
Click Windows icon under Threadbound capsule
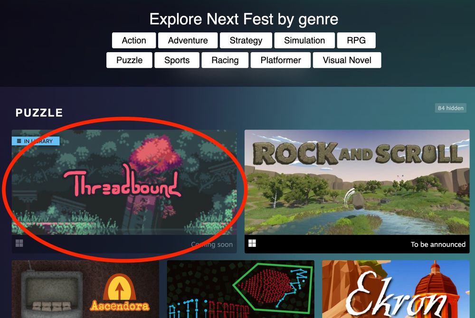pos(19,243)
